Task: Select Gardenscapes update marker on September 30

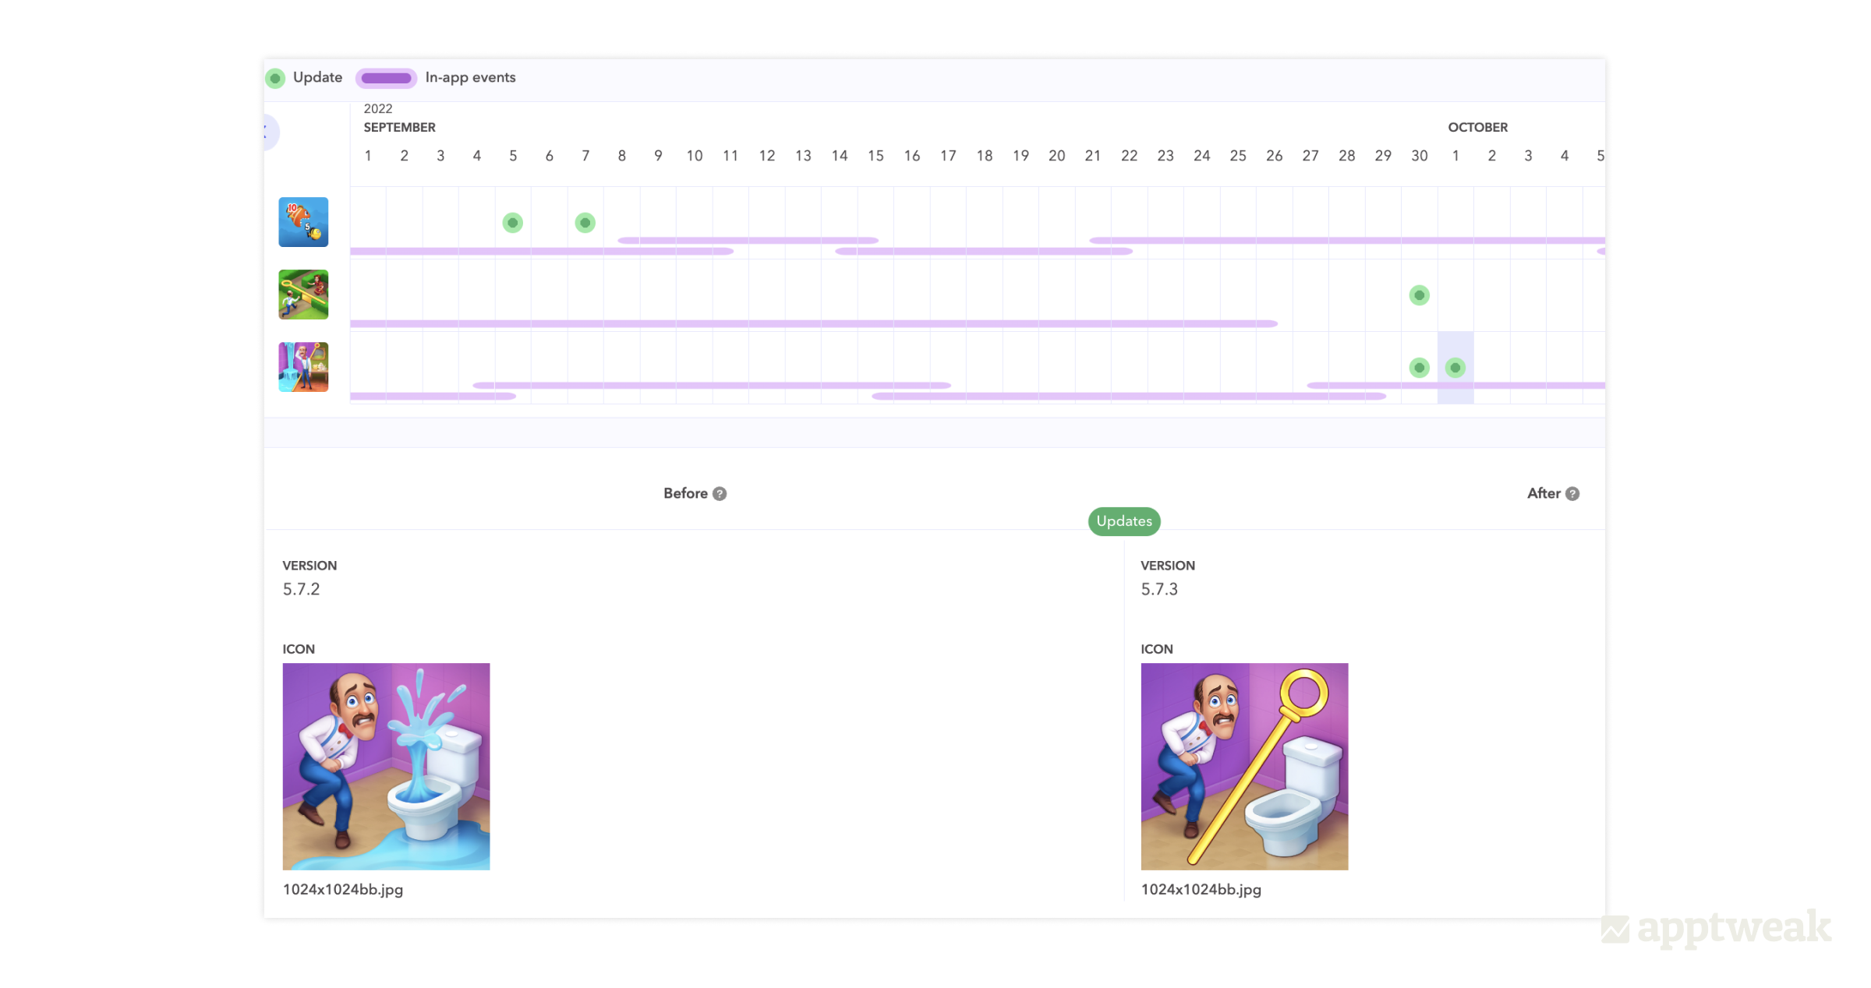Action: (1419, 295)
